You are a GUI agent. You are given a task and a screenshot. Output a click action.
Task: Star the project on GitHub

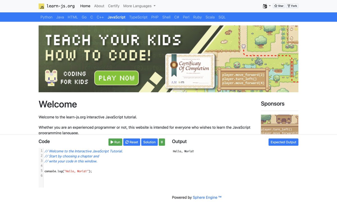[x=279, y=6]
